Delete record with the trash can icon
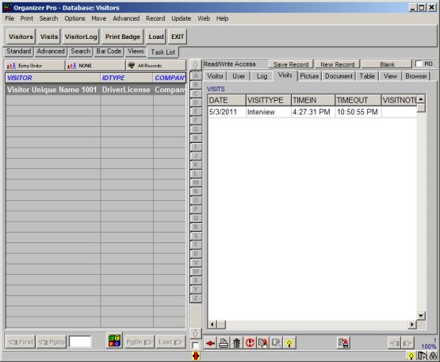Viewport: 440px width, 362px height. click(x=236, y=343)
